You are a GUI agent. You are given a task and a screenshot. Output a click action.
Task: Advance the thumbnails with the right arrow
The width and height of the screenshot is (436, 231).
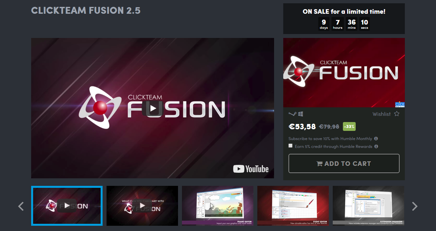[x=415, y=206]
